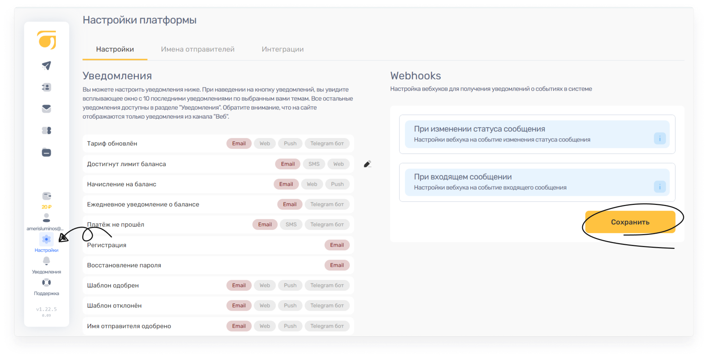Toggle Telegram бот for Ежедневное уведомление о балансе
Viewport: 708px width, 358px height.
[327, 204]
